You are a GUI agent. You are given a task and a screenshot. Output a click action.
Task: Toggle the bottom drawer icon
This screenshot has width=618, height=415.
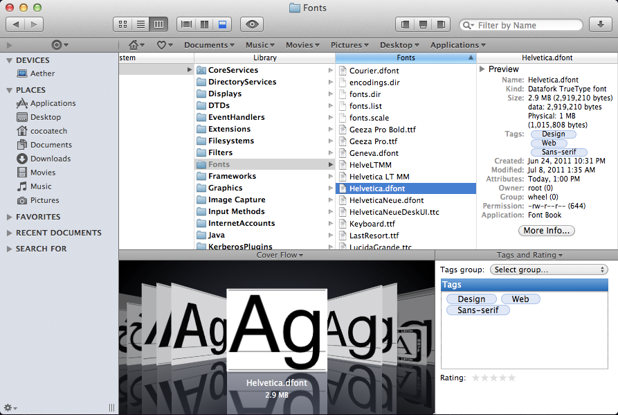423,24
